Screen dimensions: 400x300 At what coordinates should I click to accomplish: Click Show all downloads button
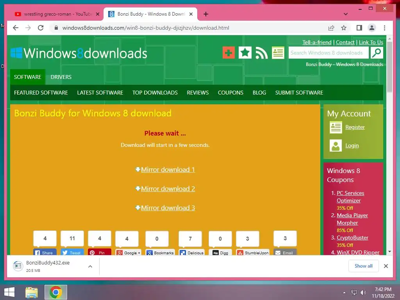coord(364,266)
